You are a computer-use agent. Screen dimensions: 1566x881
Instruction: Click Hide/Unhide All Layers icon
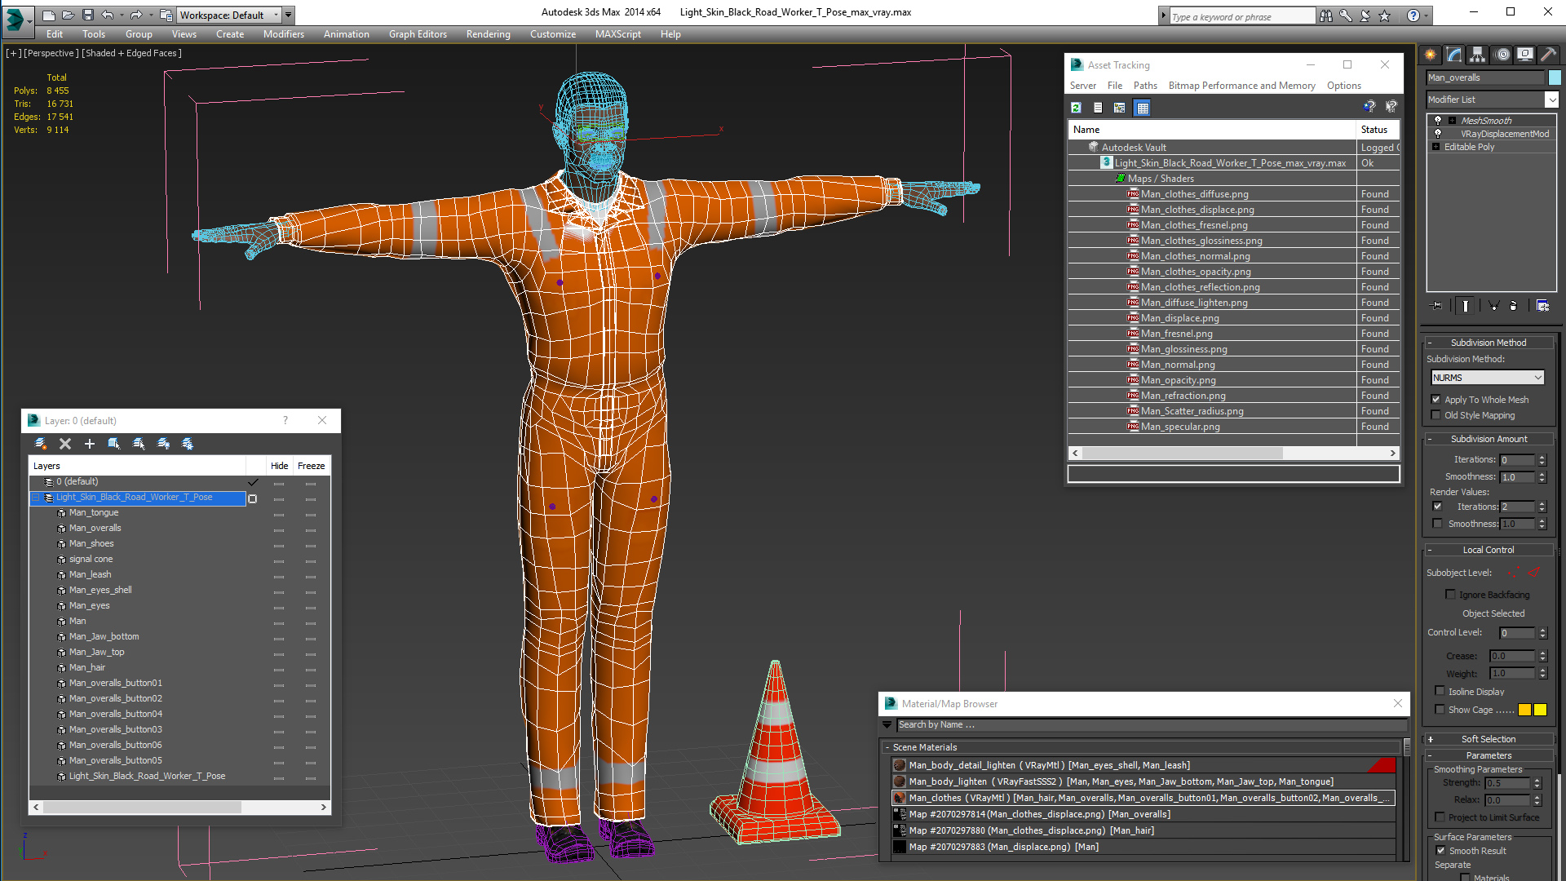click(163, 444)
